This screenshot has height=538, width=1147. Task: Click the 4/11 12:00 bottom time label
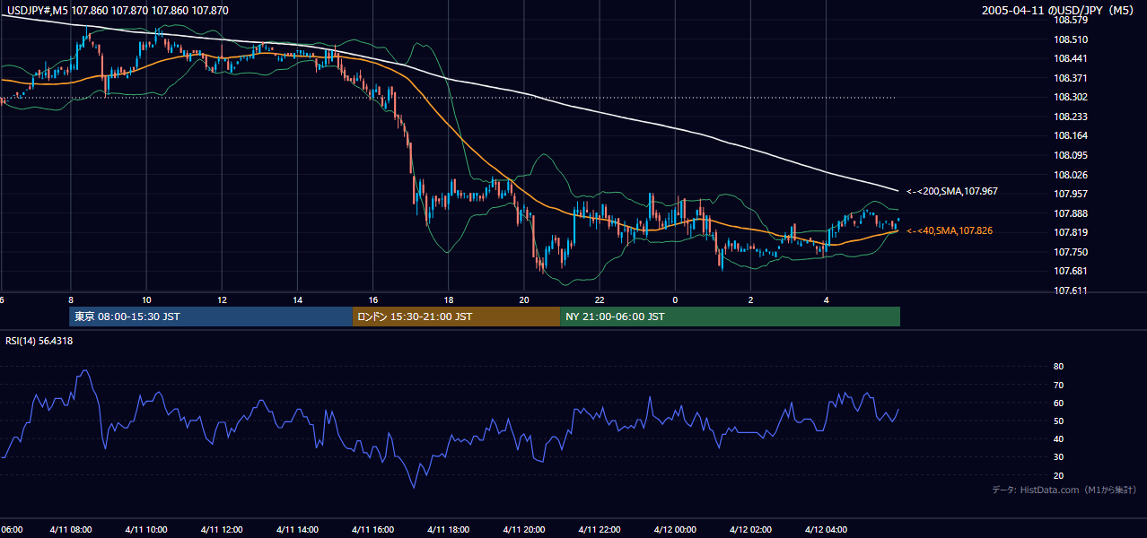(222, 529)
